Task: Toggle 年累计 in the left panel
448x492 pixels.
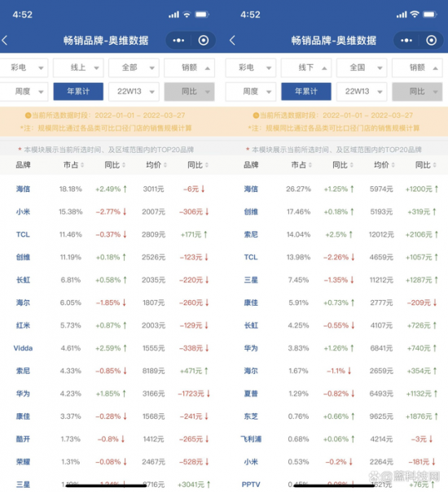Action: coord(78,91)
